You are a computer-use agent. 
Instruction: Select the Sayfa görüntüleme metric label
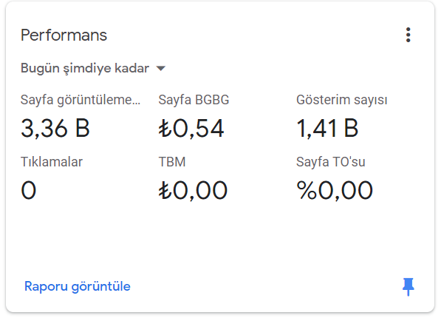81,100
